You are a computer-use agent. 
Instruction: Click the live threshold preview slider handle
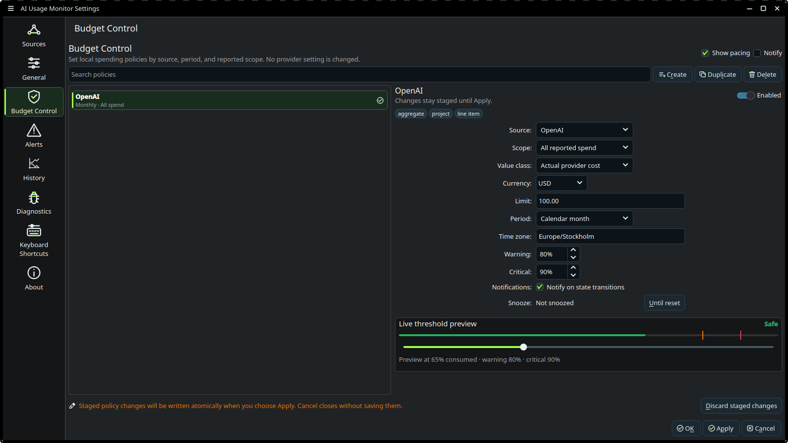click(x=524, y=347)
